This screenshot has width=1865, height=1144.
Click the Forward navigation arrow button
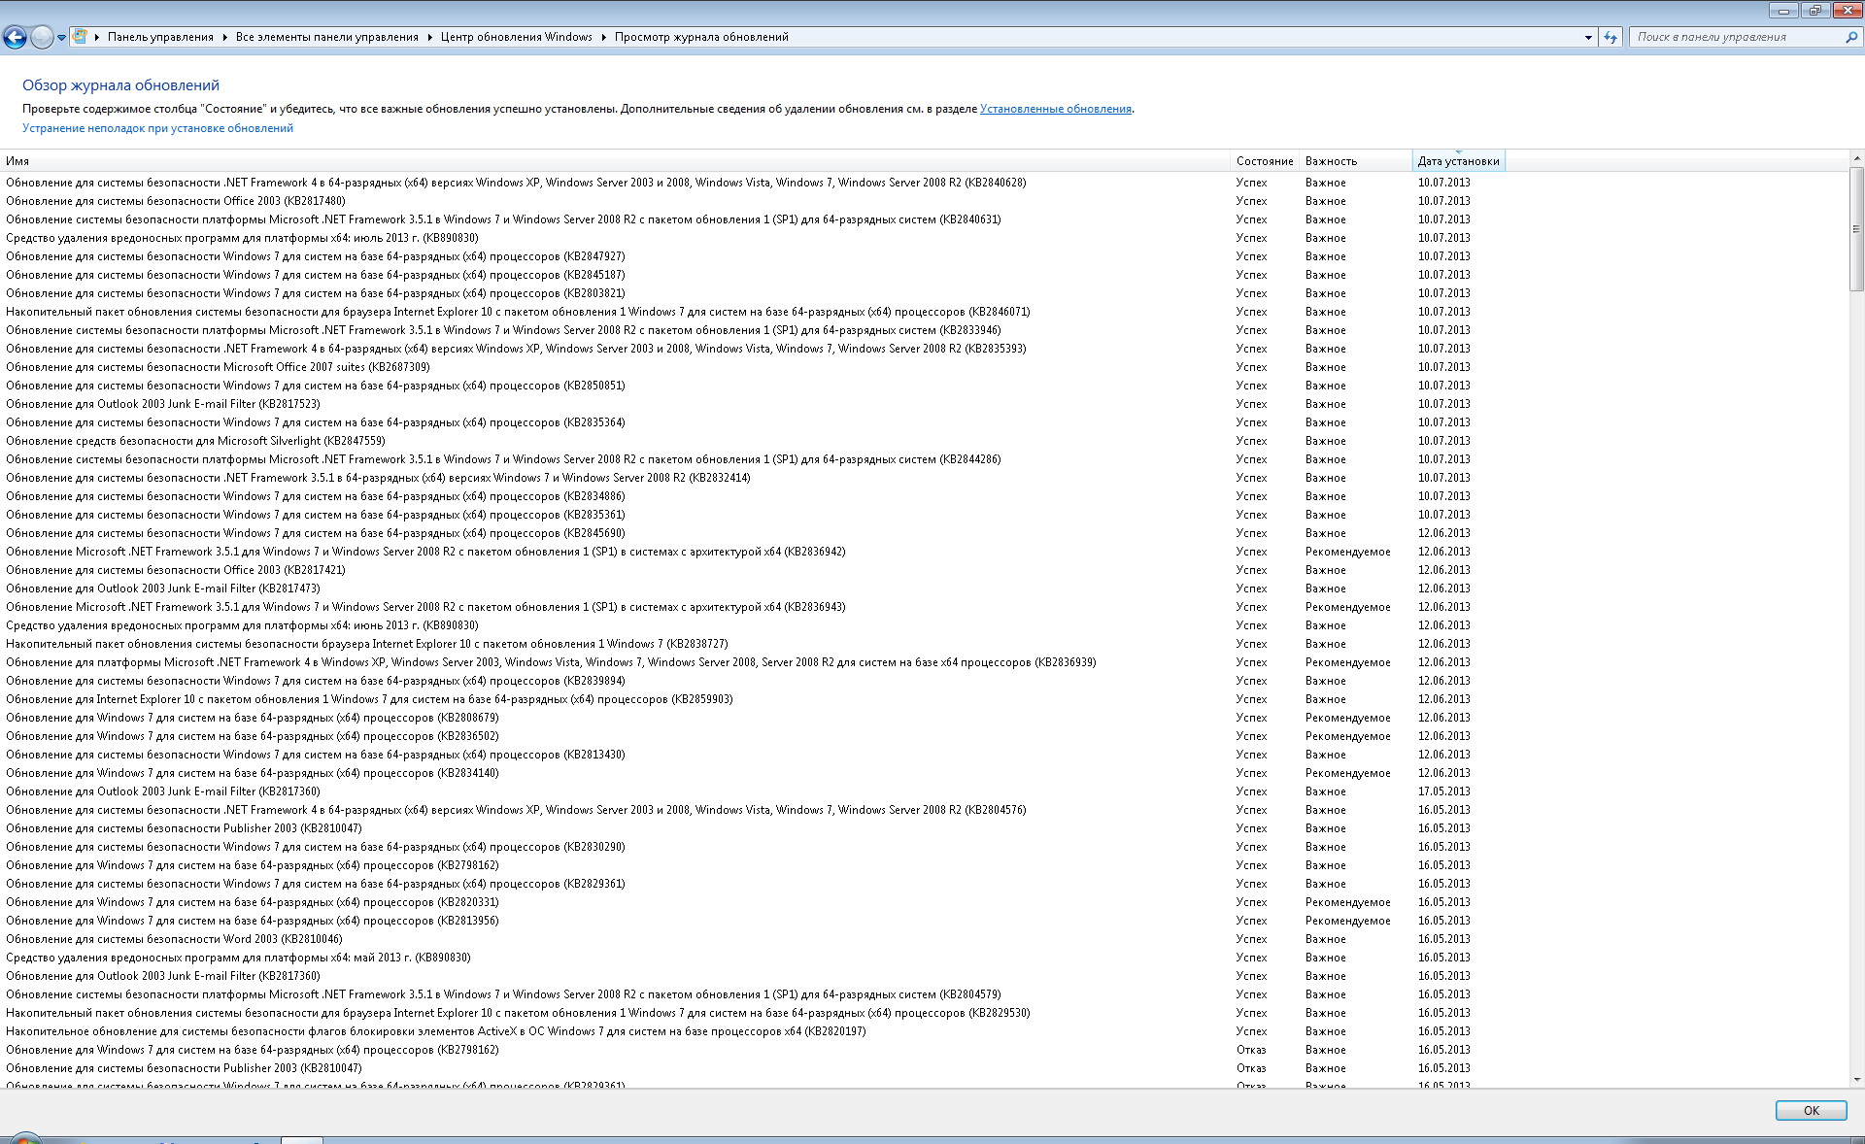tap(42, 38)
